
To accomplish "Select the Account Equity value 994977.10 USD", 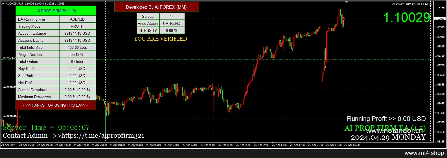I will (x=78, y=40).
